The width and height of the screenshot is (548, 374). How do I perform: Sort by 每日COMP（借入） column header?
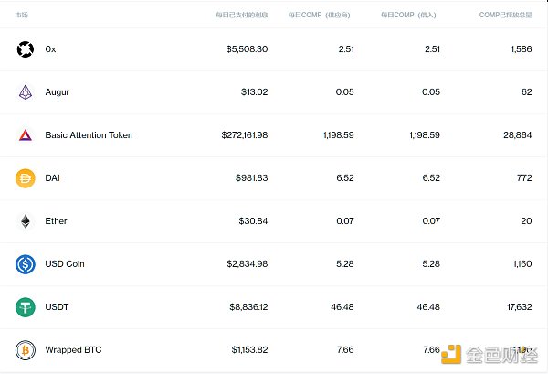tap(410, 16)
